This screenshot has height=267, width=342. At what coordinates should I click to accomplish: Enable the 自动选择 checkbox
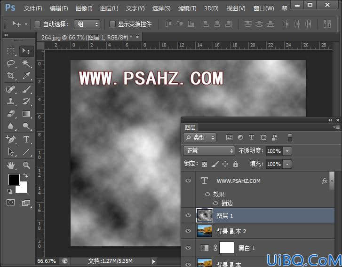[37, 24]
